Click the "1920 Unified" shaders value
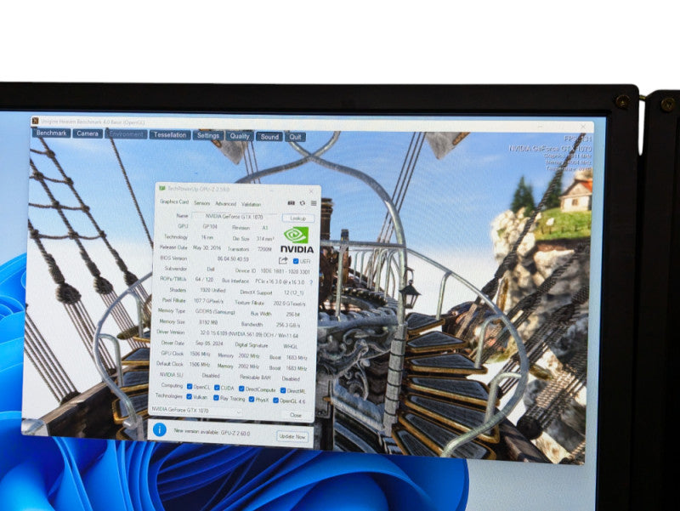The image size is (680, 511). 212,290
